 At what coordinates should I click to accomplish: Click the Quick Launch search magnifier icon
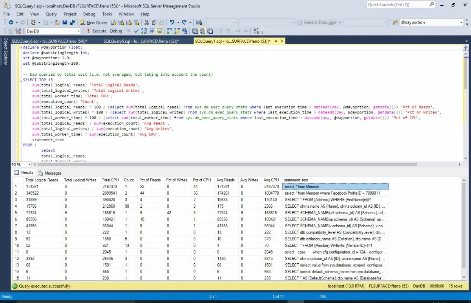tap(431, 5)
